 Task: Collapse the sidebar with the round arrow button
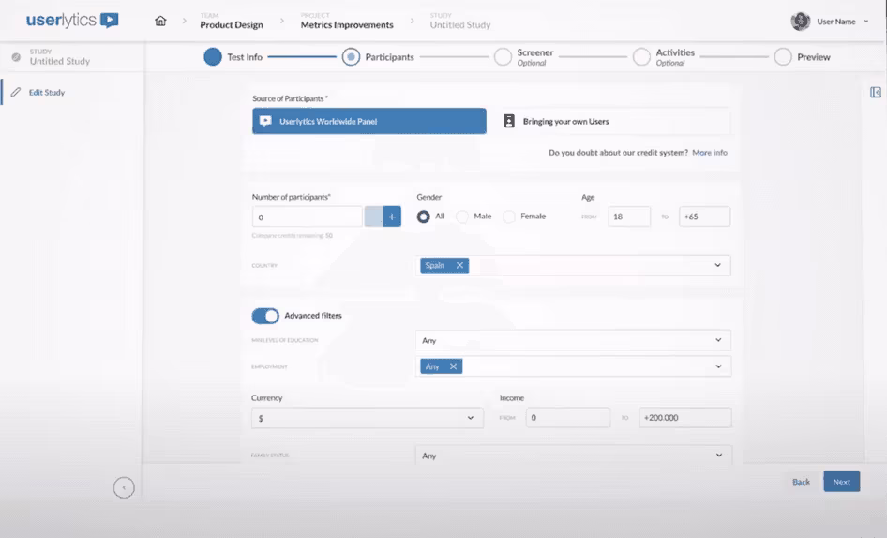[124, 487]
